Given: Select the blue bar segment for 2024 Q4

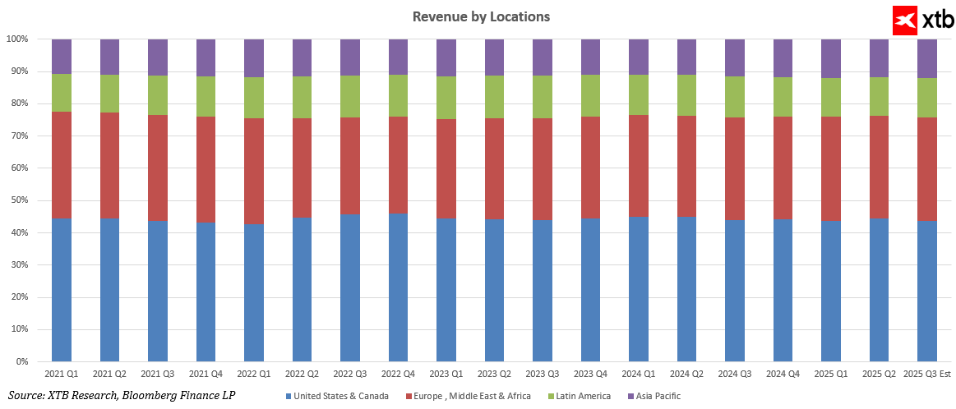Looking at the screenshot, I should 783,291.
